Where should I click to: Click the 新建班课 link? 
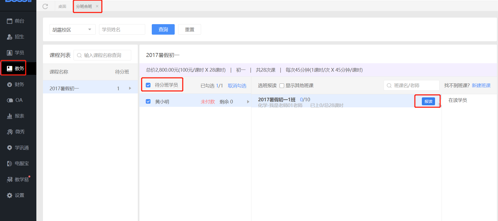coord(481,86)
